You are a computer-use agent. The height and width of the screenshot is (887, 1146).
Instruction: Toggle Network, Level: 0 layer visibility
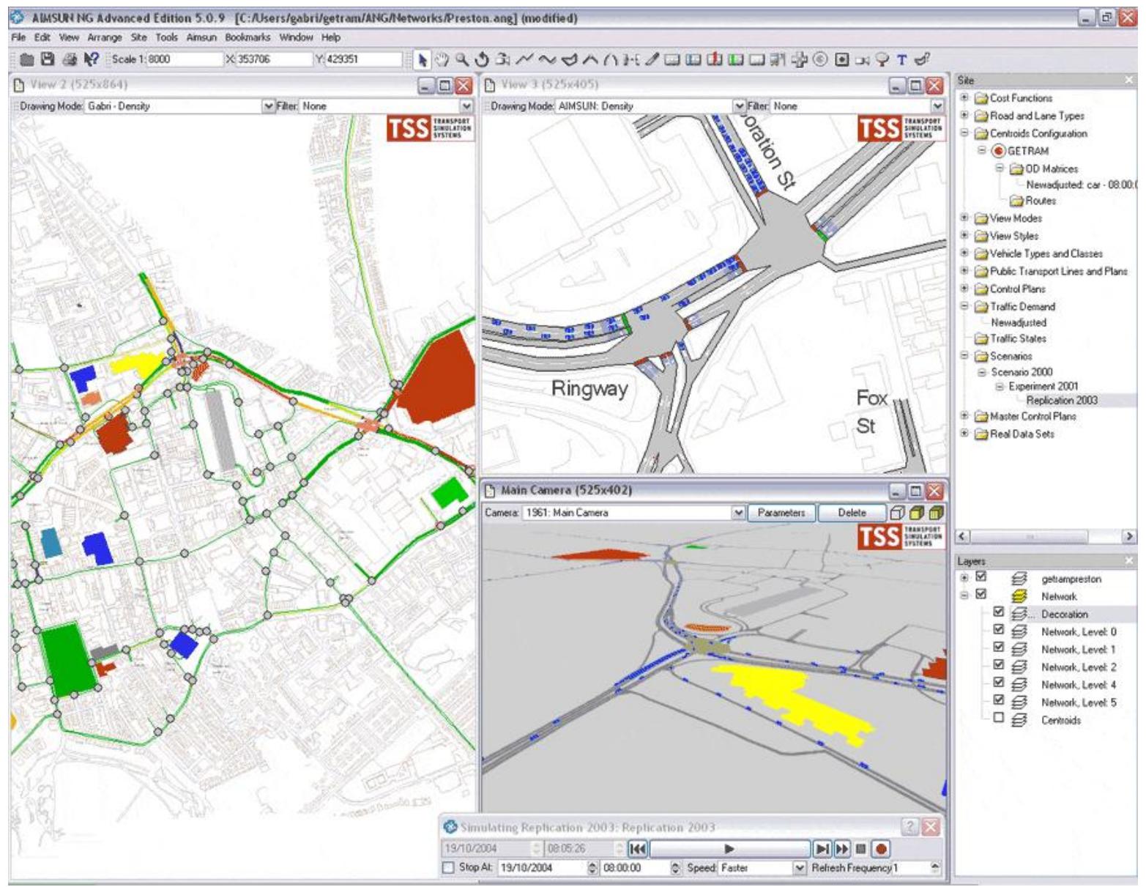pos(998,630)
